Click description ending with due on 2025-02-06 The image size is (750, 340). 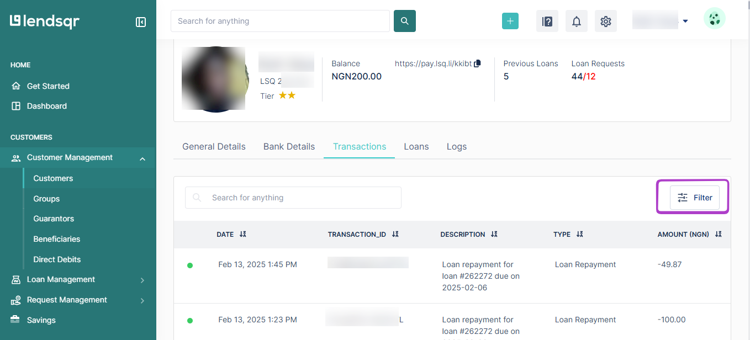(x=481, y=276)
